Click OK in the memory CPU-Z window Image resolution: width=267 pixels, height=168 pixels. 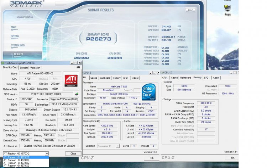click(x=232, y=158)
